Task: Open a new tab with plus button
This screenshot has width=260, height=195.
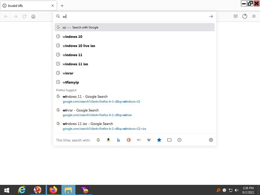Action: (x=62, y=6)
